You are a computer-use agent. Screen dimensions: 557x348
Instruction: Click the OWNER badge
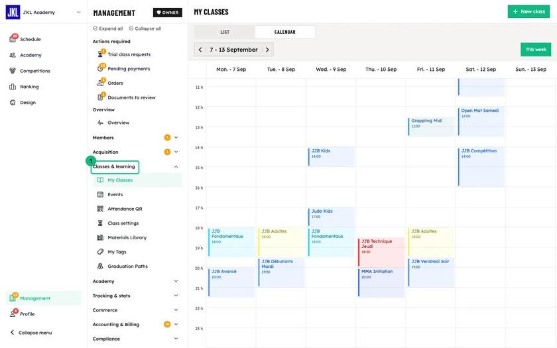pos(168,13)
